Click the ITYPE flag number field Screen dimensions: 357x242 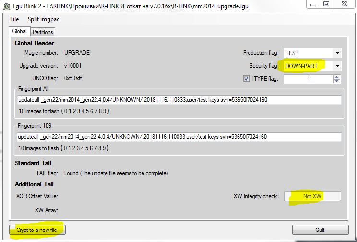click(x=309, y=79)
